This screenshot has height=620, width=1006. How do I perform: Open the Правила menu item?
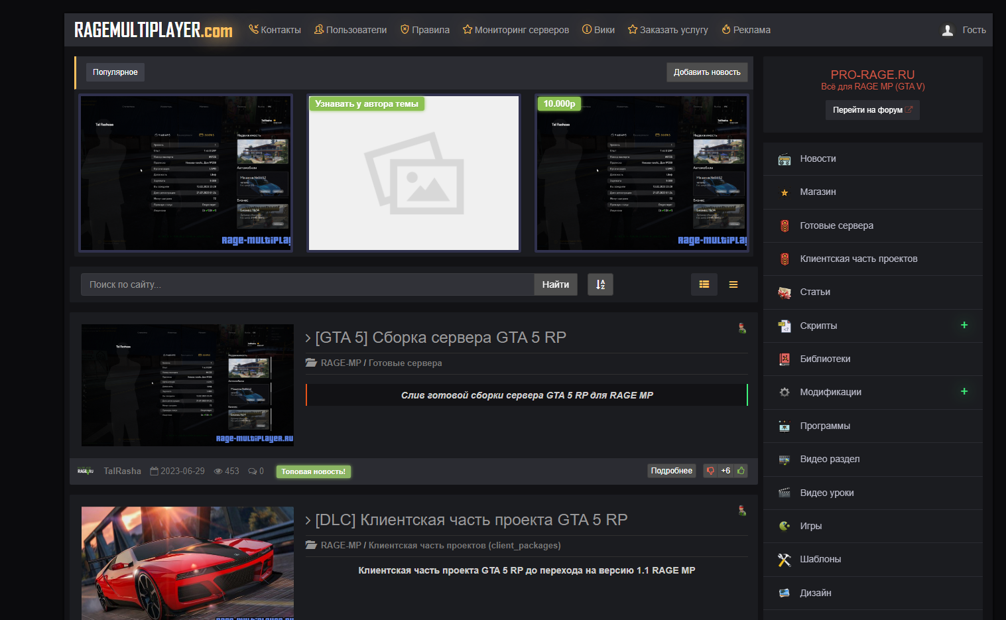coord(425,30)
